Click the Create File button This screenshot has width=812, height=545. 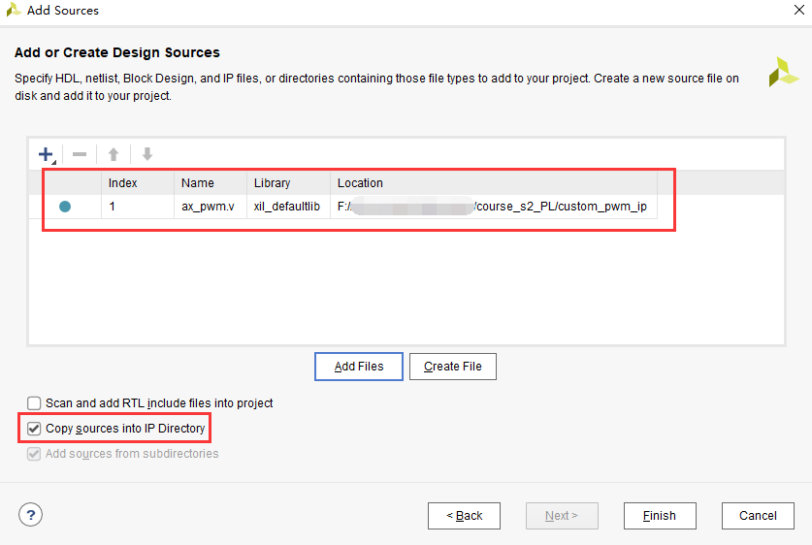coord(453,367)
